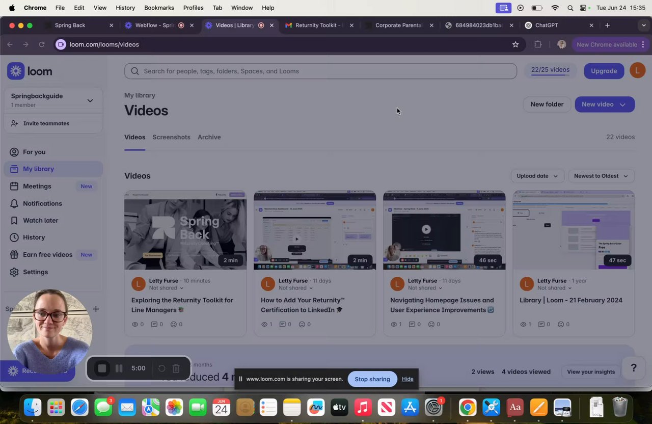The height and width of the screenshot is (424, 652).
Task: Open Notifications bell in the sidebar
Action: (42, 203)
